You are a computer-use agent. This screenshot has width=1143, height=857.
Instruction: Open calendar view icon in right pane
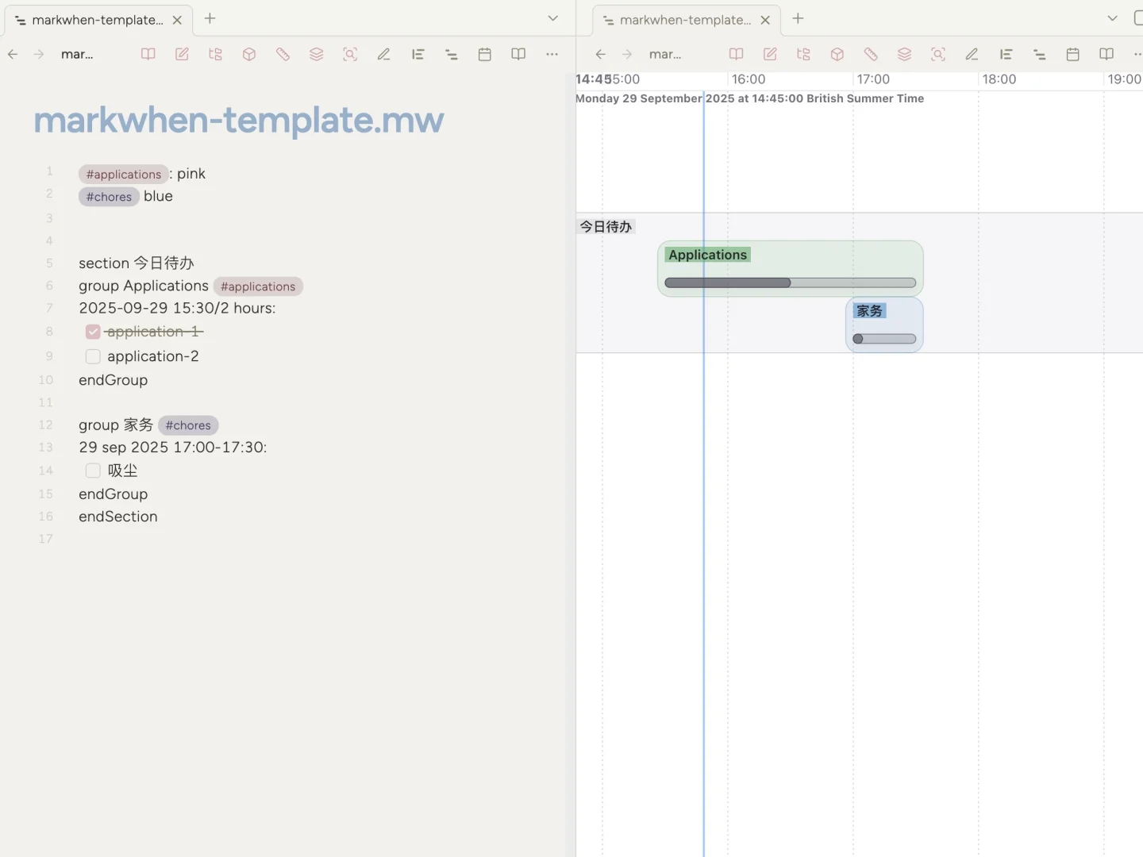1073,54
